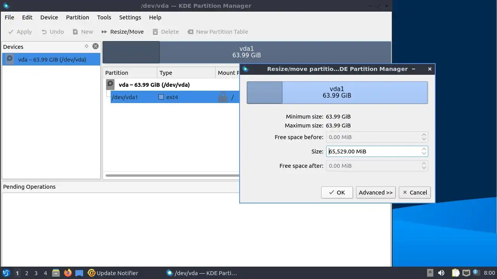Click the disk icon beside bold vda header row
Image resolution: width=497 pixels, height=279 pixels.
[x=110, y=84]
